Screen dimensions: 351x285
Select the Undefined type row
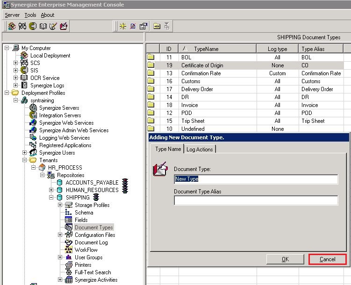tap(245, 128)
